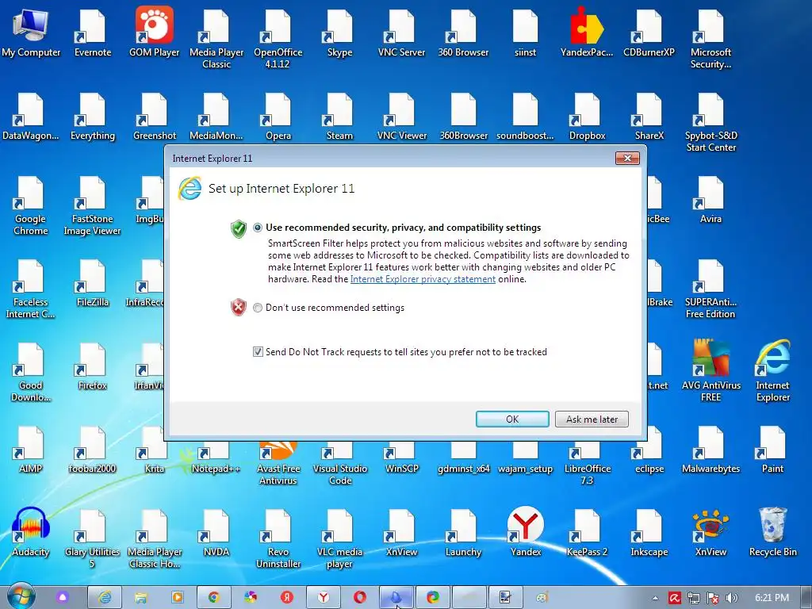Open the Google Chrome desktop shortcut

click(31, 205)
